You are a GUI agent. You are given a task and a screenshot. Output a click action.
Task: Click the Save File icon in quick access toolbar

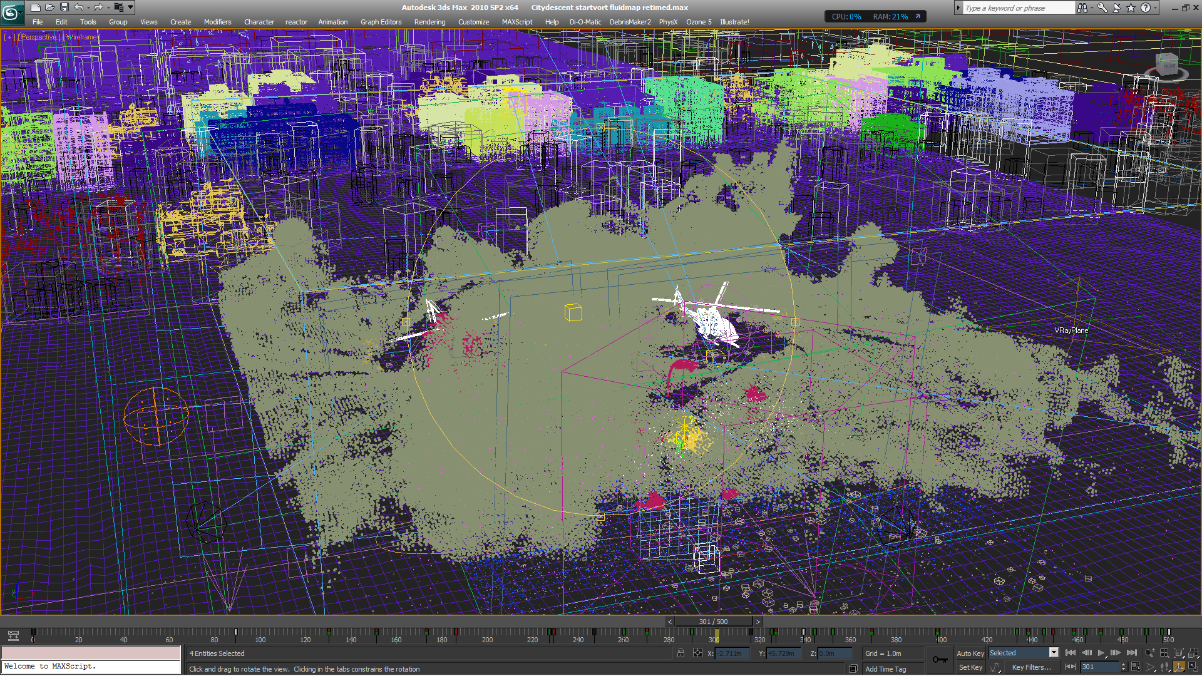64,8
